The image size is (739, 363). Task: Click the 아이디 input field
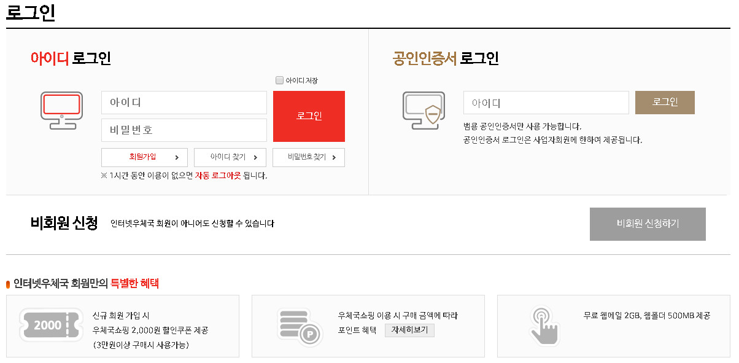(x=184, y=103)
